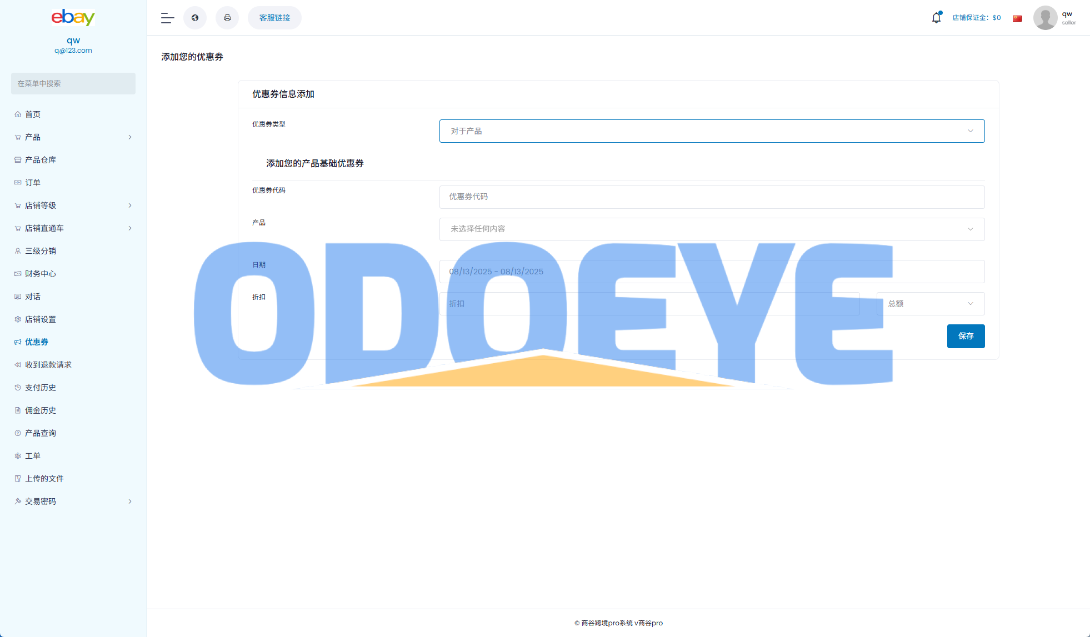This screenshot has height=637, width=1090.
Task: Open the user avatar profile menu
Action: [x=1045, y=18]
